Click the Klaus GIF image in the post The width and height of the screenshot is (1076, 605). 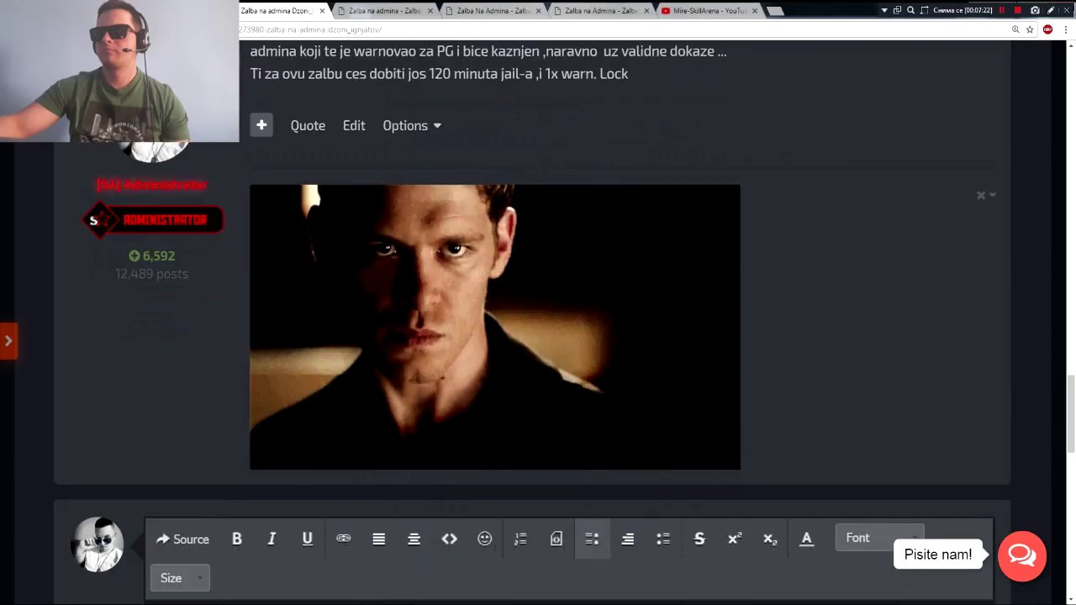pyautogui.click(x=495, y=327)
